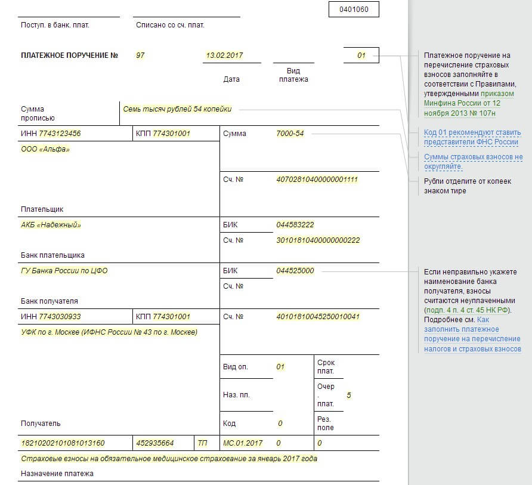This screenshot has width=532, height=485.
Task: Select the tax period МС.01.2017
Action: click(x=243, y=443)
